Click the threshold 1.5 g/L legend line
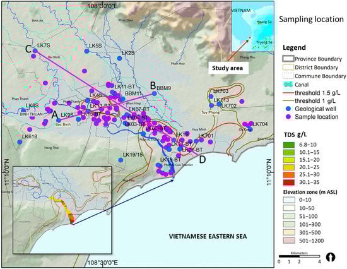This screenshot has height=269, width=347. click(288, 93)
